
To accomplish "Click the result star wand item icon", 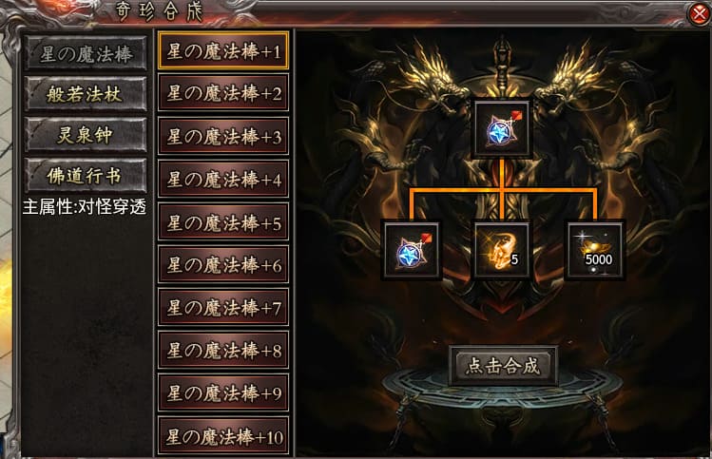I will 502,129.
